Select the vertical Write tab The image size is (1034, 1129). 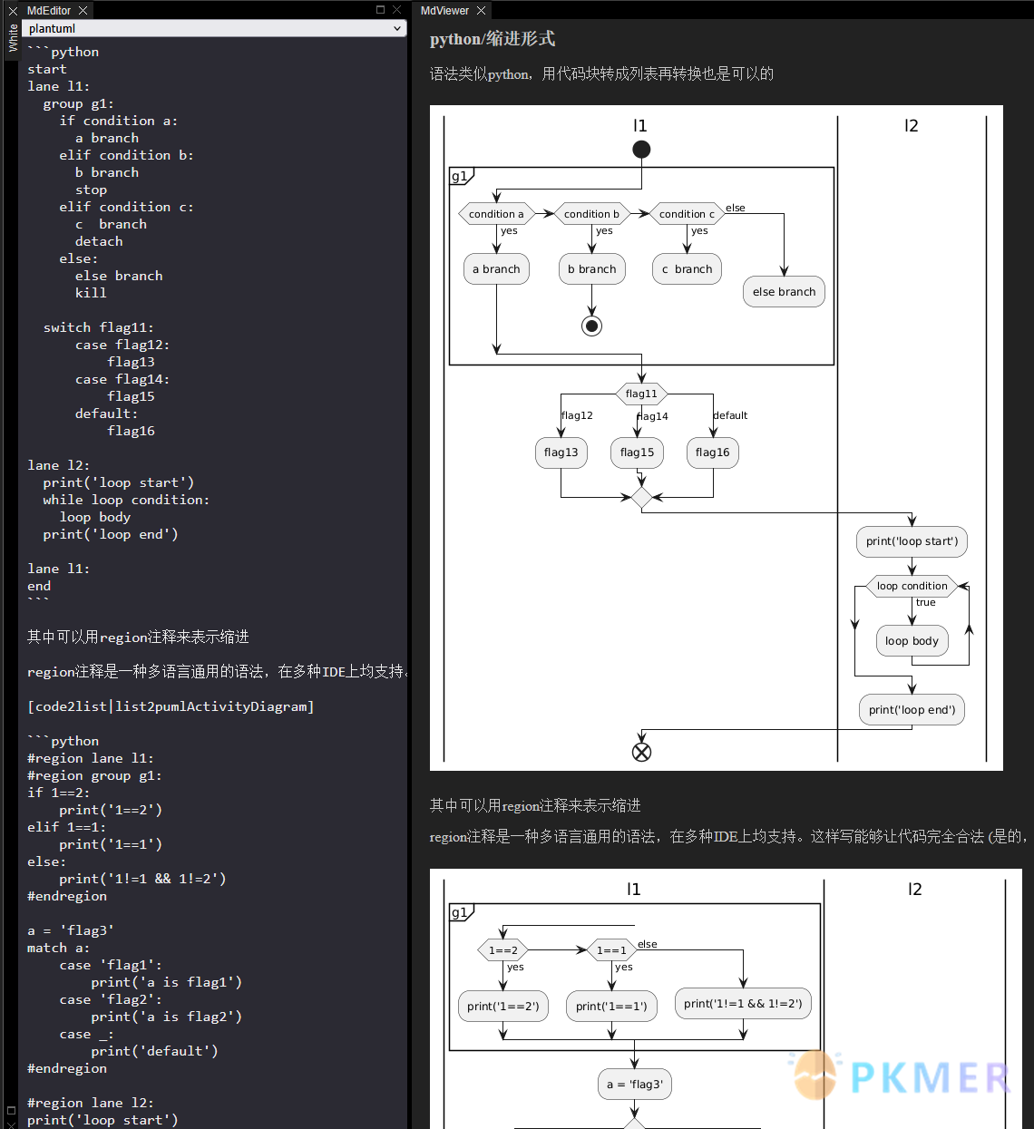13,37
